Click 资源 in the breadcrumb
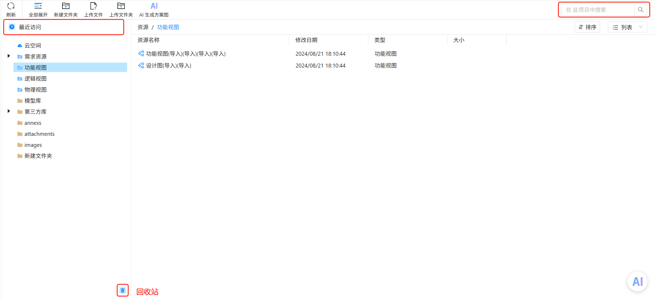 click(x=143, y=27)
